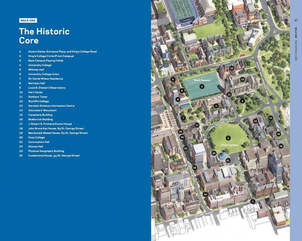Select the University College legend entry
This screenshot has width=302, height=241.
(x=40, y=65)
